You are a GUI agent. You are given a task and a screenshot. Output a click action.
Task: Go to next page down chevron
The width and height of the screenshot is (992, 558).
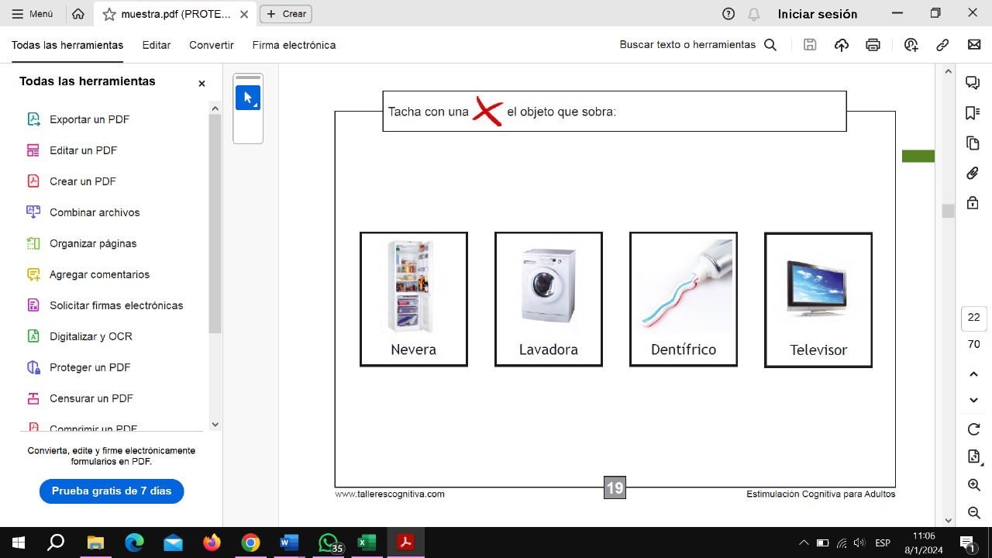pyautogui.click(x=974, y=400)
